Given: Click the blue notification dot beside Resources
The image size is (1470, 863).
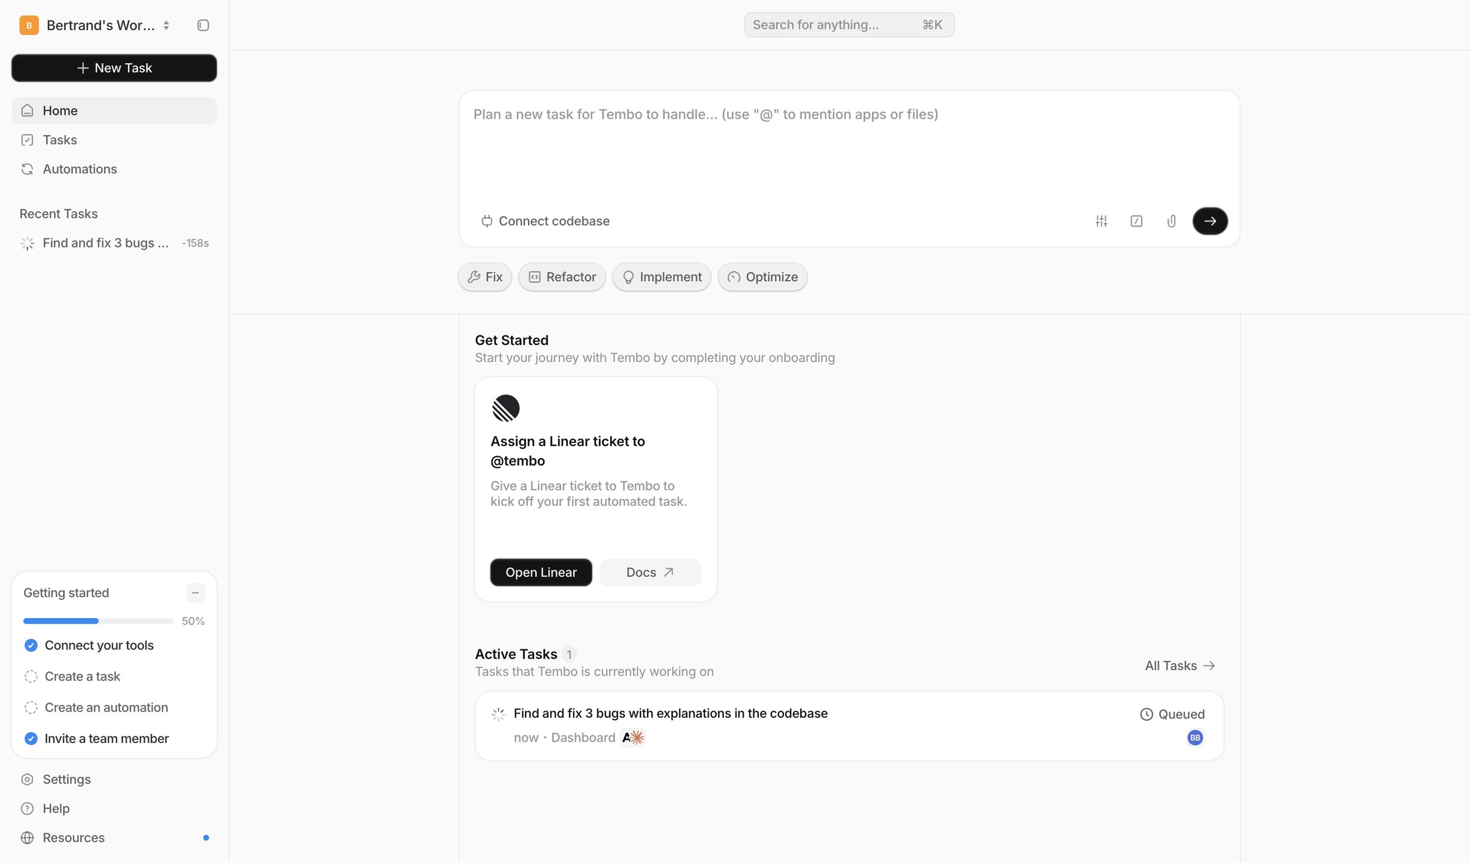Looking at the screenshot, I should click(x=206, y=838).
